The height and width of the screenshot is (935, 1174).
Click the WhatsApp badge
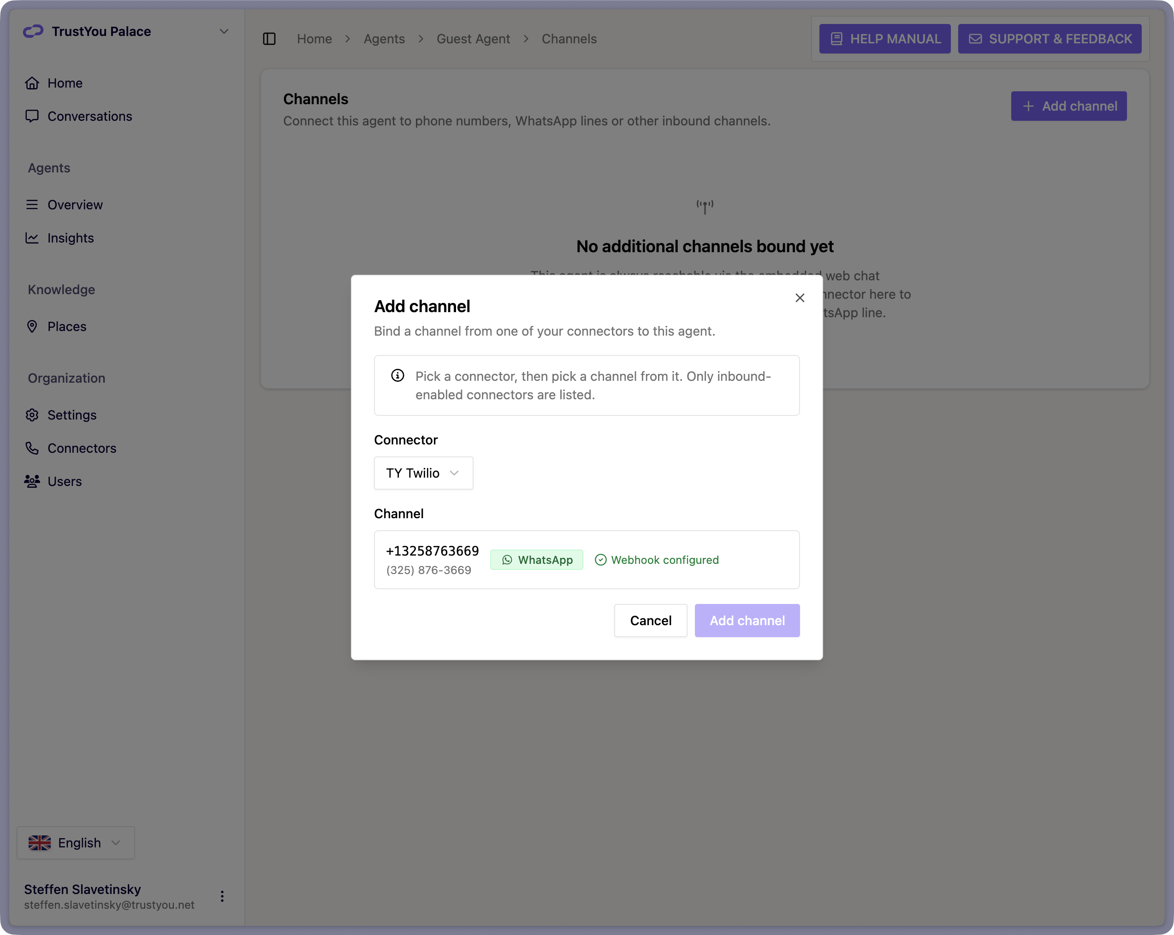click(x=536, y=560)
